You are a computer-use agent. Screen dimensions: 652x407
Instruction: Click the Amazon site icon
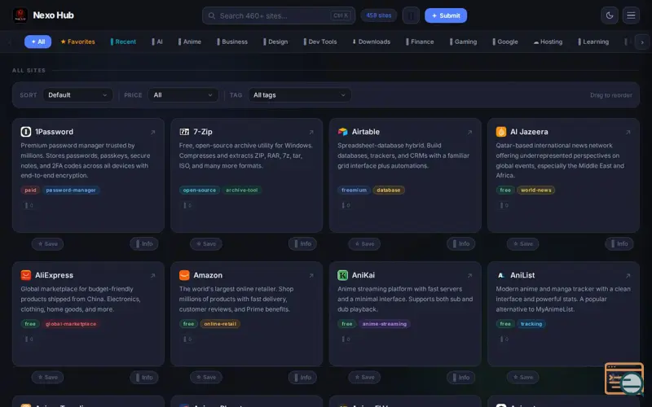[184, 275]
